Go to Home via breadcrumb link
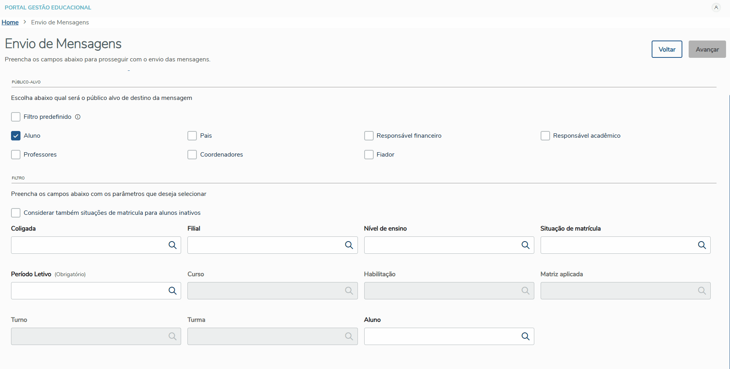730x369 pixels. (x=10, y=22)
